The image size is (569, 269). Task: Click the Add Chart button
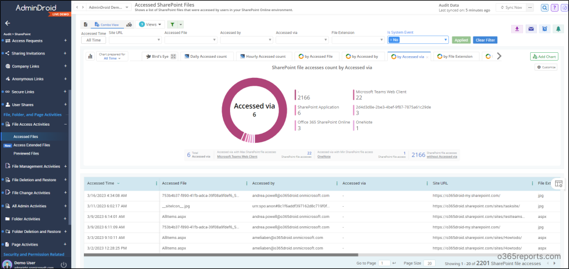[x=544, y=56]
